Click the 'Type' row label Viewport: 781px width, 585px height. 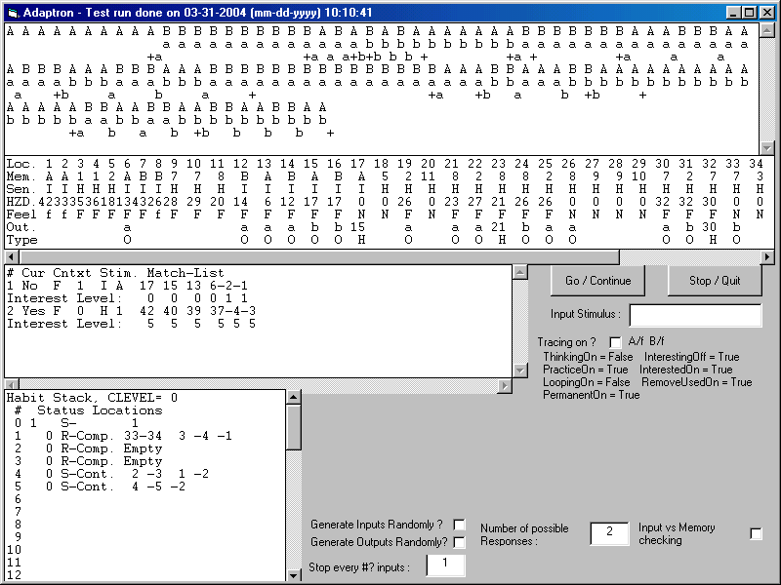pos(21,240)
